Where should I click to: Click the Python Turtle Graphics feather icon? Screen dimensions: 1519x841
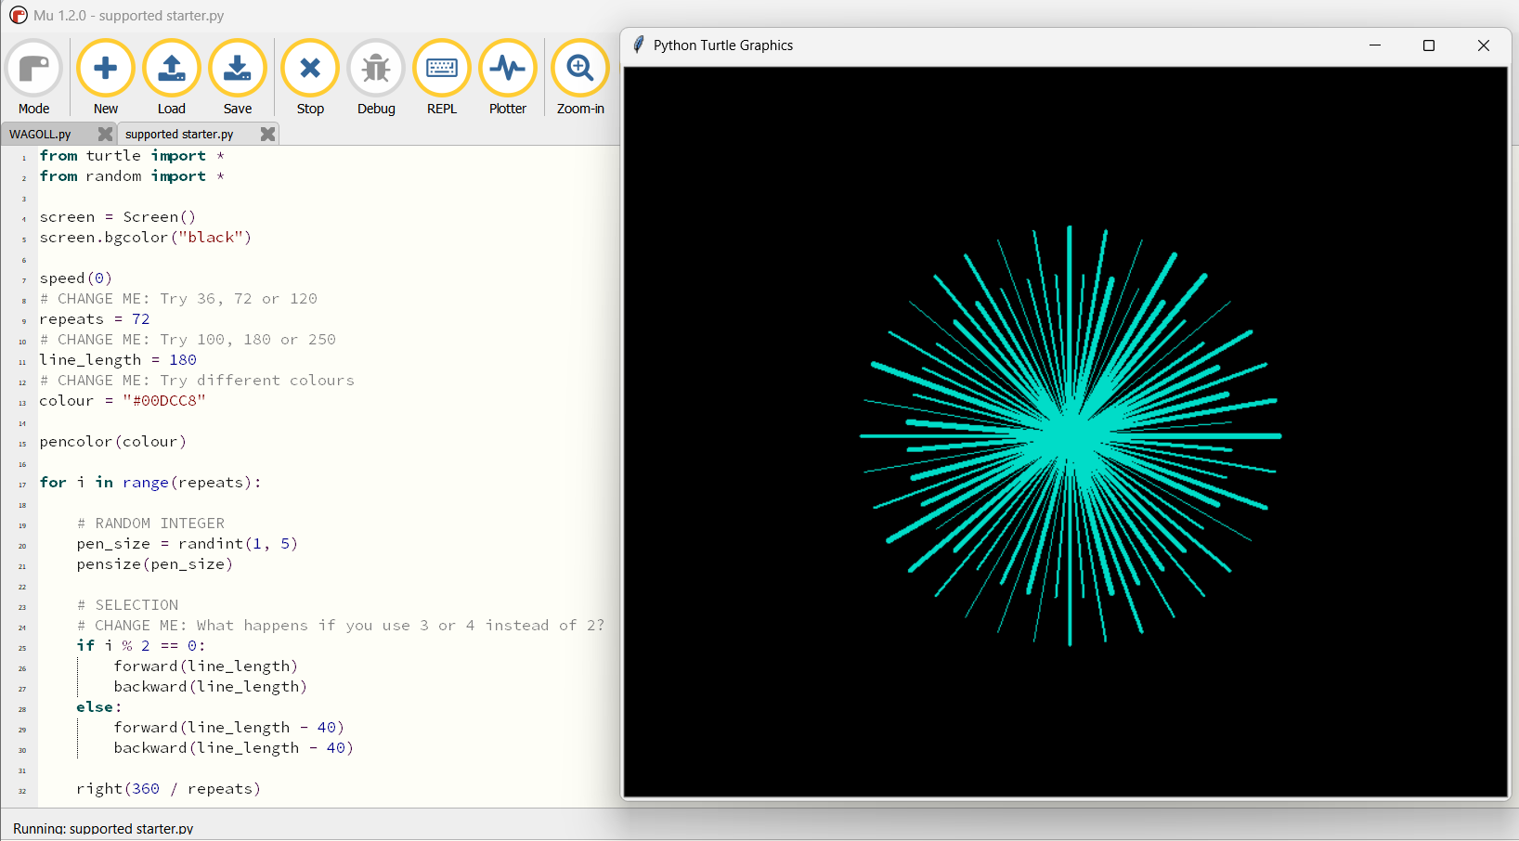[638, 45]
